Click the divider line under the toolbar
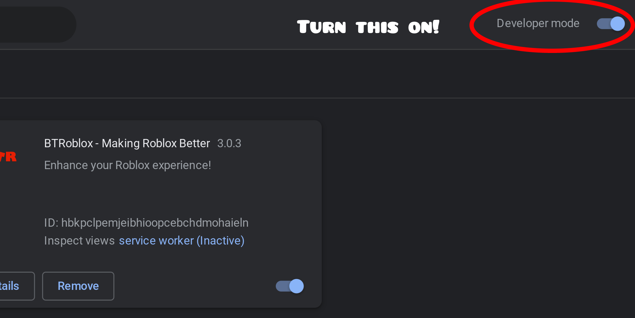The height and width of the screenshot is (318, 635). [x=317, y=49]
